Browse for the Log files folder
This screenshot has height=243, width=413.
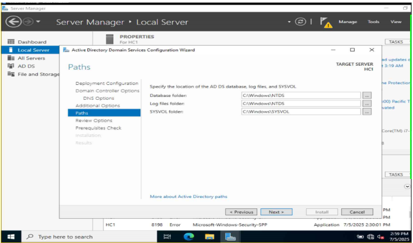point(367,103)
